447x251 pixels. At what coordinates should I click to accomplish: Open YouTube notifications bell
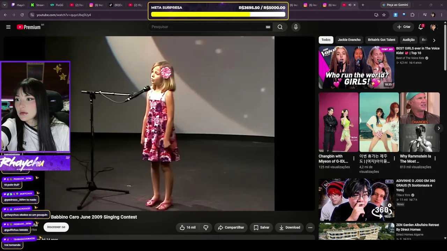(421, 27)
